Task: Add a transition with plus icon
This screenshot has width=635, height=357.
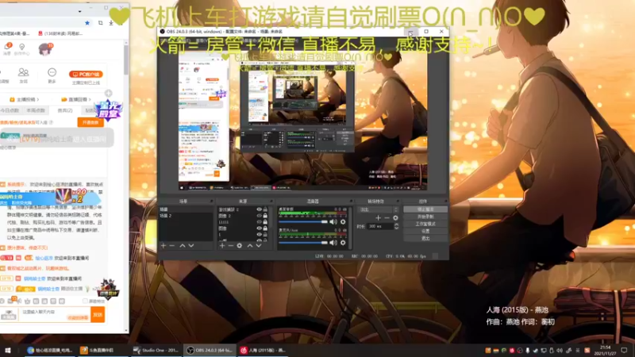Action: point(378,217)
